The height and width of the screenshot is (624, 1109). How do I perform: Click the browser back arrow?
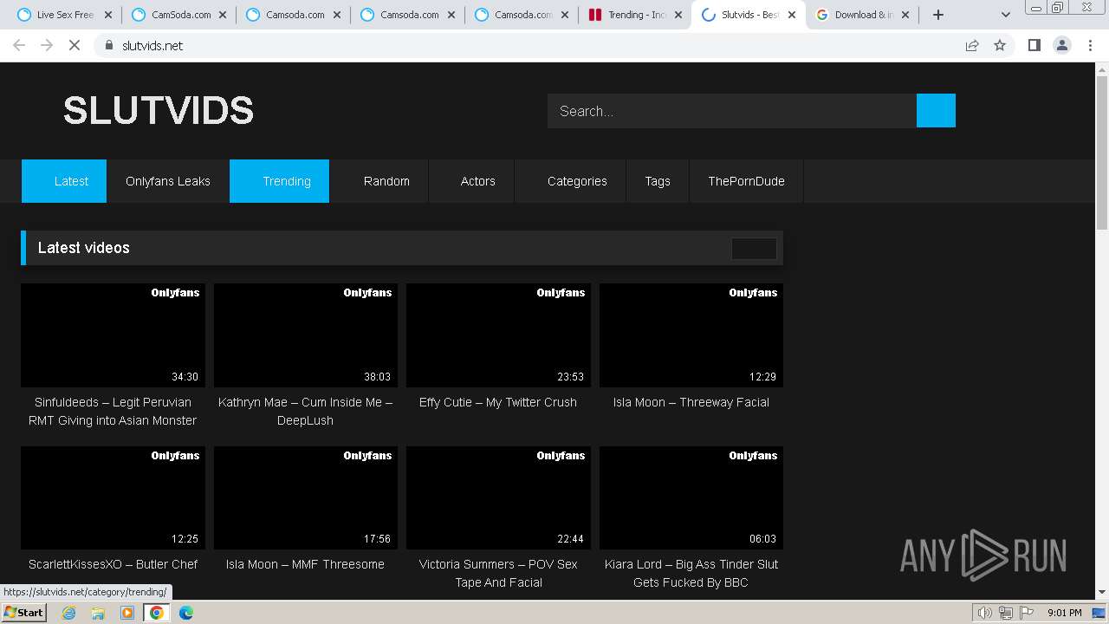pos(19,45)
